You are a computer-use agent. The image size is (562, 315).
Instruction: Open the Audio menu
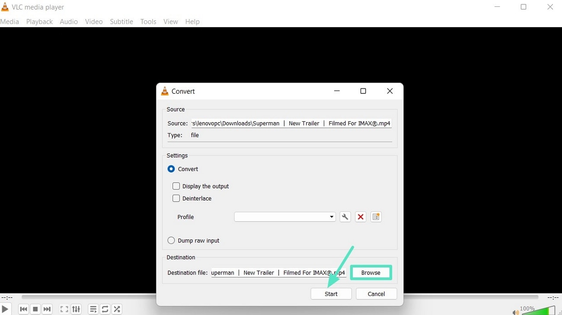(x=69, y=22)
